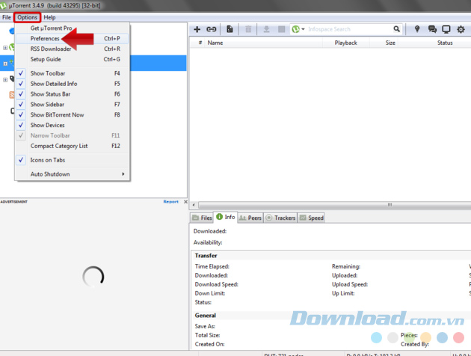
Task: Expand the highlighted sidebar tree node
Action: pos(5,64)
